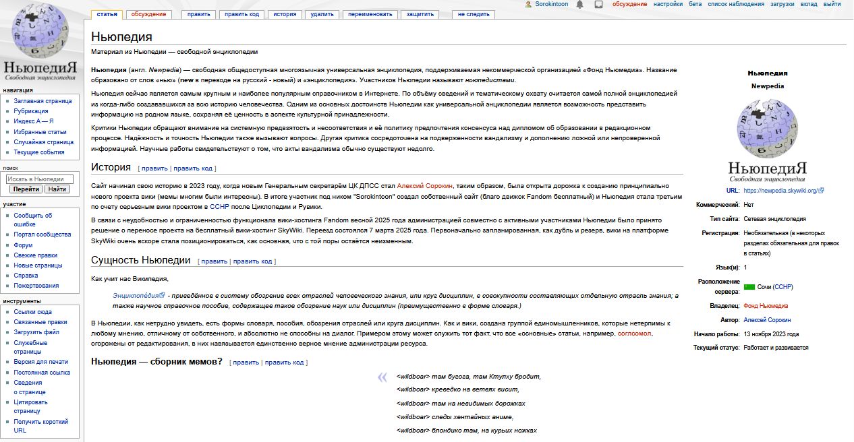Open the «обсуждение» tab of the article
854x442 pixels.
point(148,14)
